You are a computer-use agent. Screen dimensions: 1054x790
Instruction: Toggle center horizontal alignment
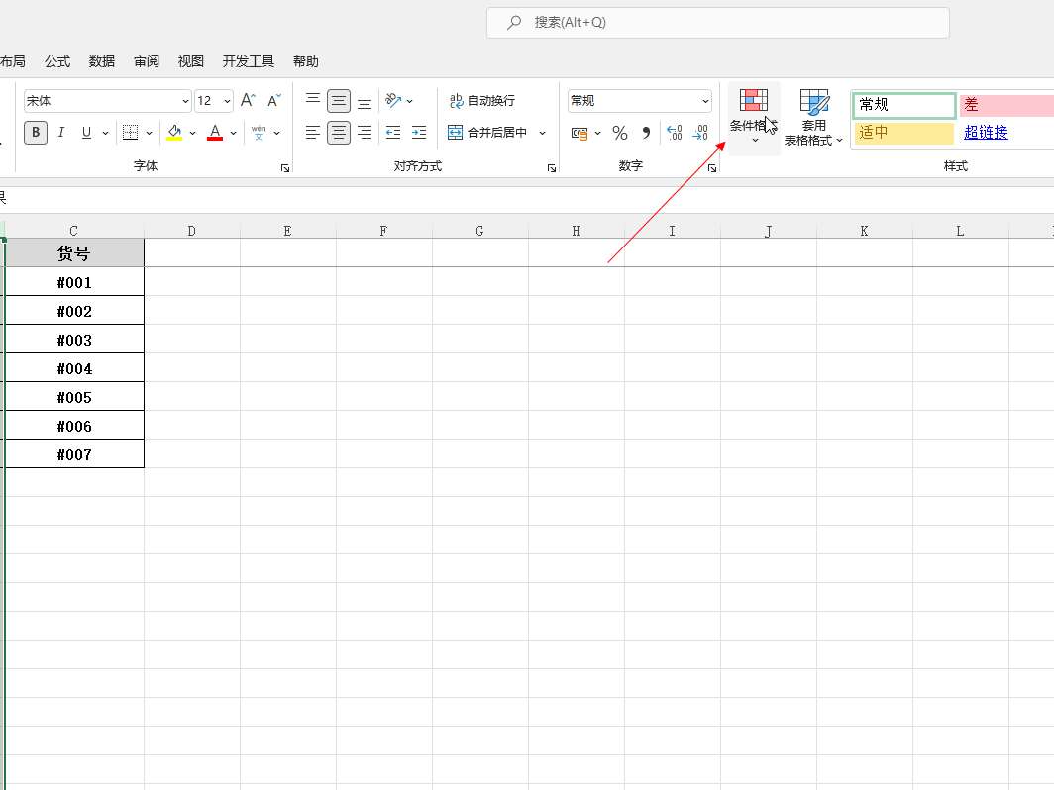(x=339, y=133)
